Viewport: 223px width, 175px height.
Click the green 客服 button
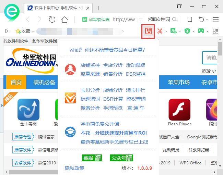(88, 158)
